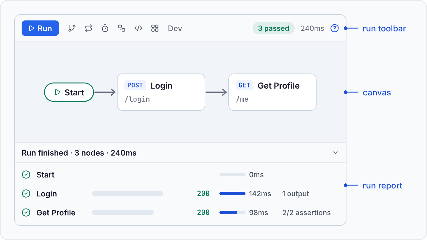Viewport: 427px width, 240px height.
Task: Select the Login node title on canvas
Action: pyautogui.click(x=161, y=86)
